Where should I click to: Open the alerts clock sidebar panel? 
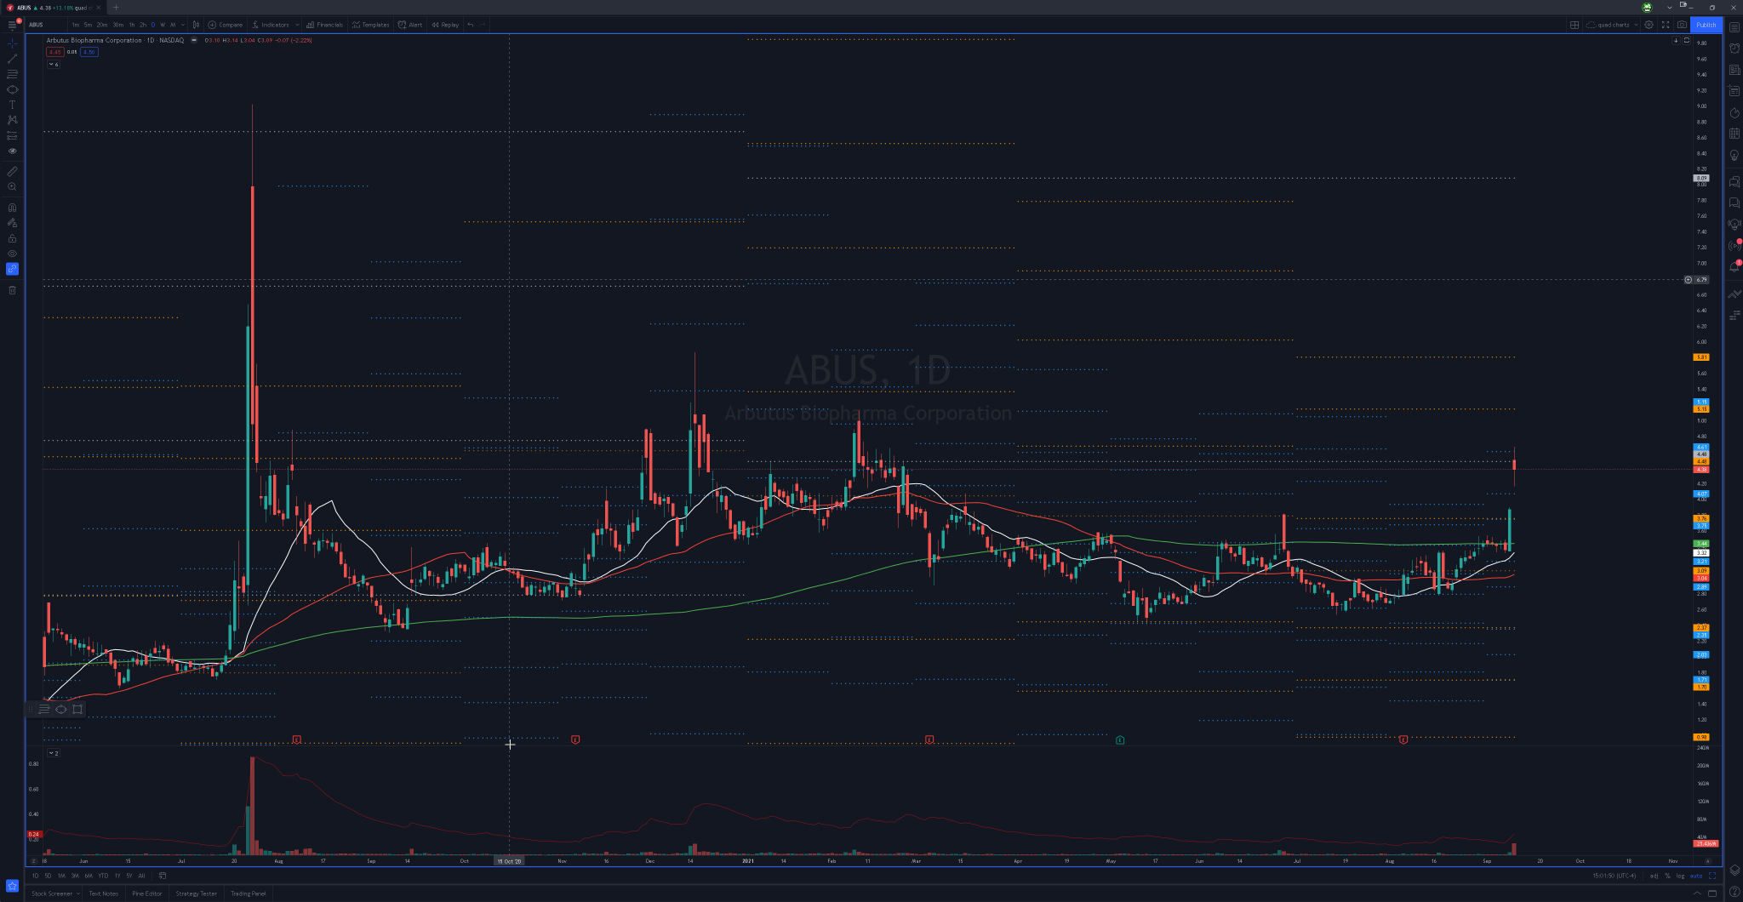point(1734,49)
